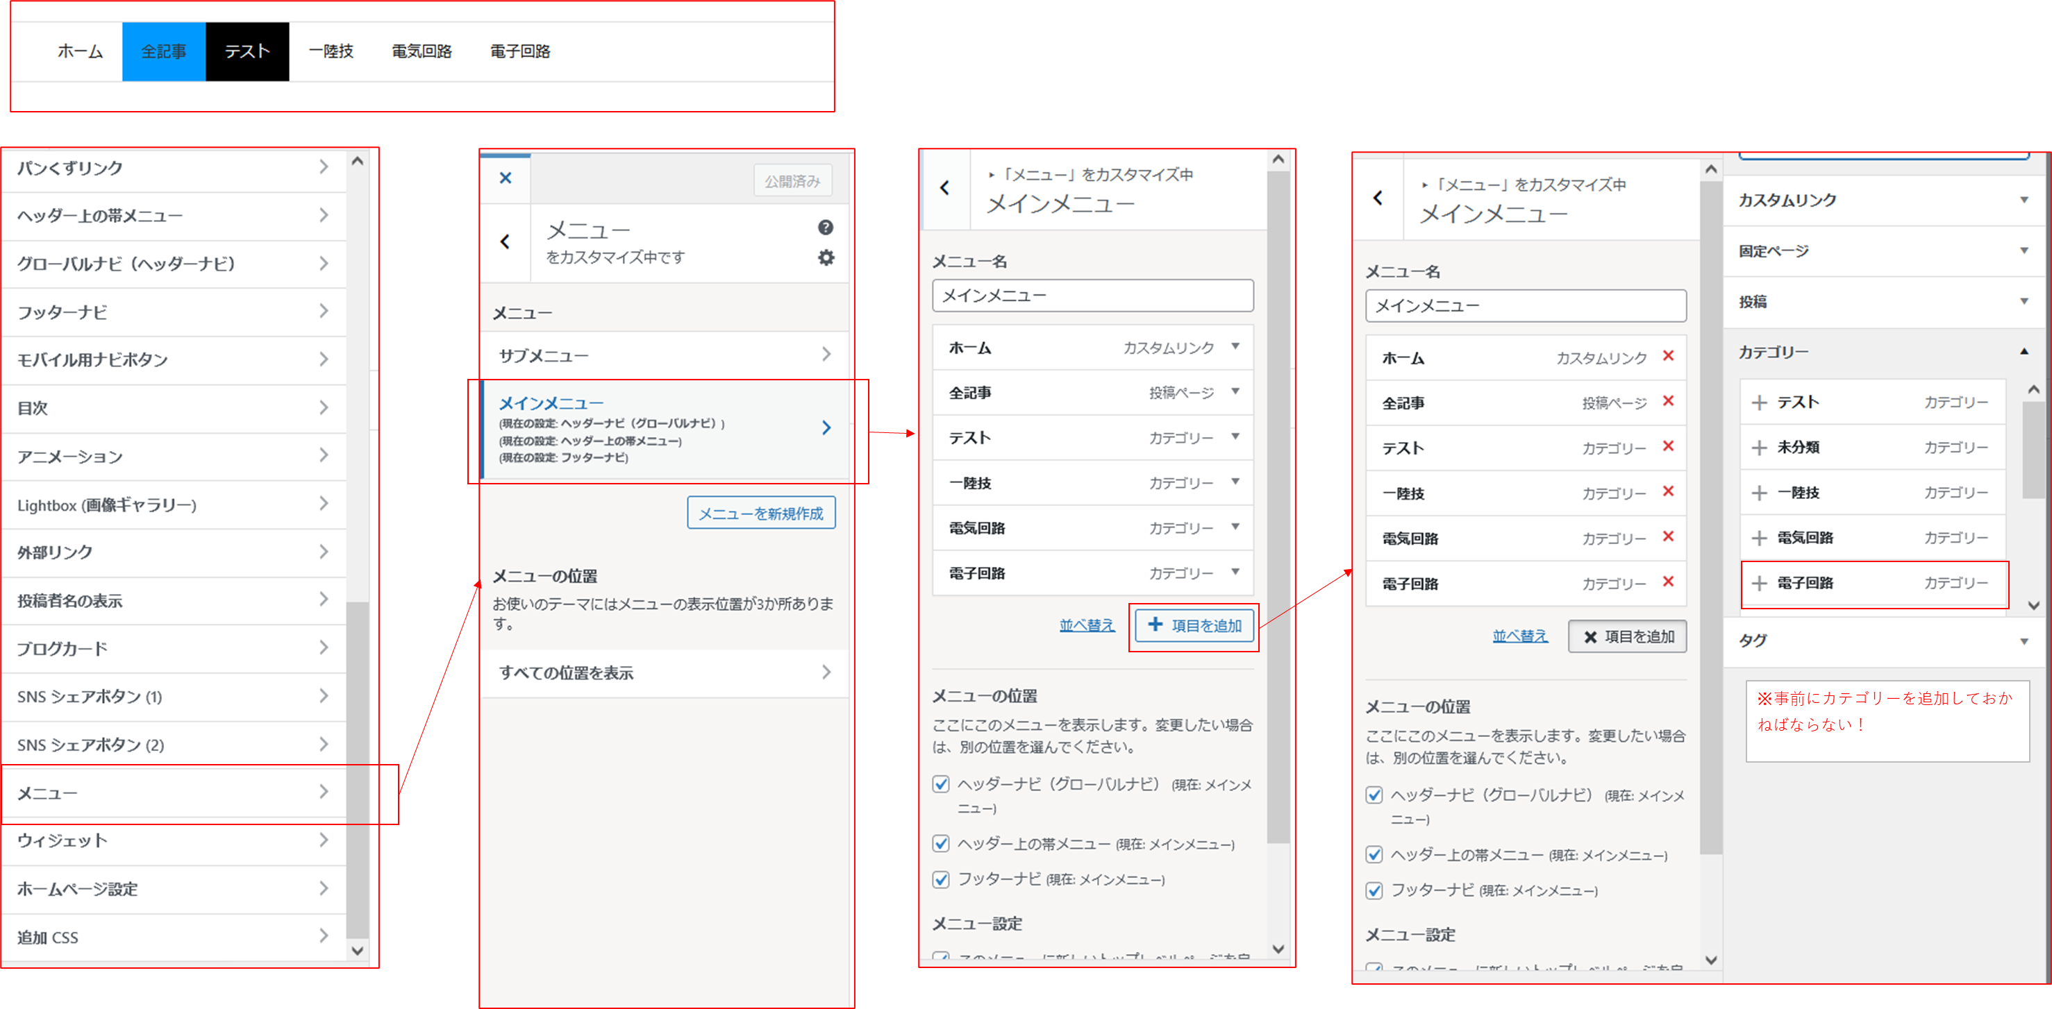Select 全記事 tab in navigation bar
Viewport: 2052px width, 1009px height.
tap(163, 52)
